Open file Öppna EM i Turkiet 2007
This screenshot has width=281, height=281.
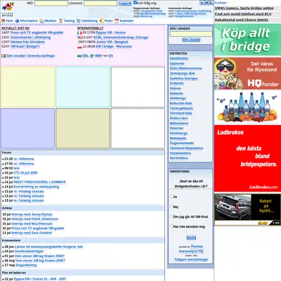pos(40,279)
